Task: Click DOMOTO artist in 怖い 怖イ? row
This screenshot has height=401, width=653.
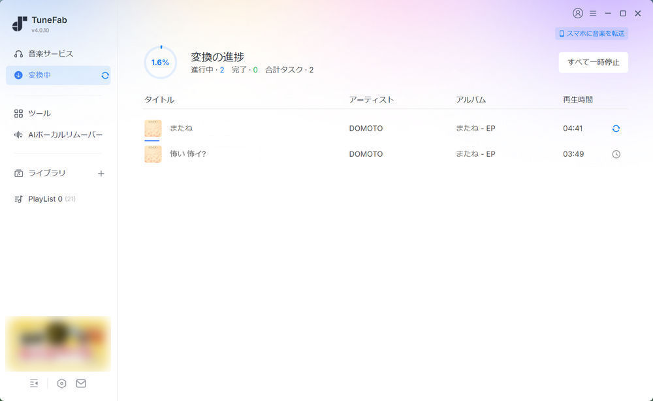Action: click(x=366, y=154)
